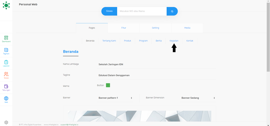Viewport: 270px width, 126px height.
Task: Select the Beranda page sub-tab
Action: pyautogui.click(x=90, y=41)
